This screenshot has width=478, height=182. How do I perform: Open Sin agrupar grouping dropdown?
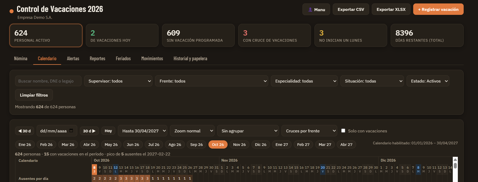click(248, 131)
